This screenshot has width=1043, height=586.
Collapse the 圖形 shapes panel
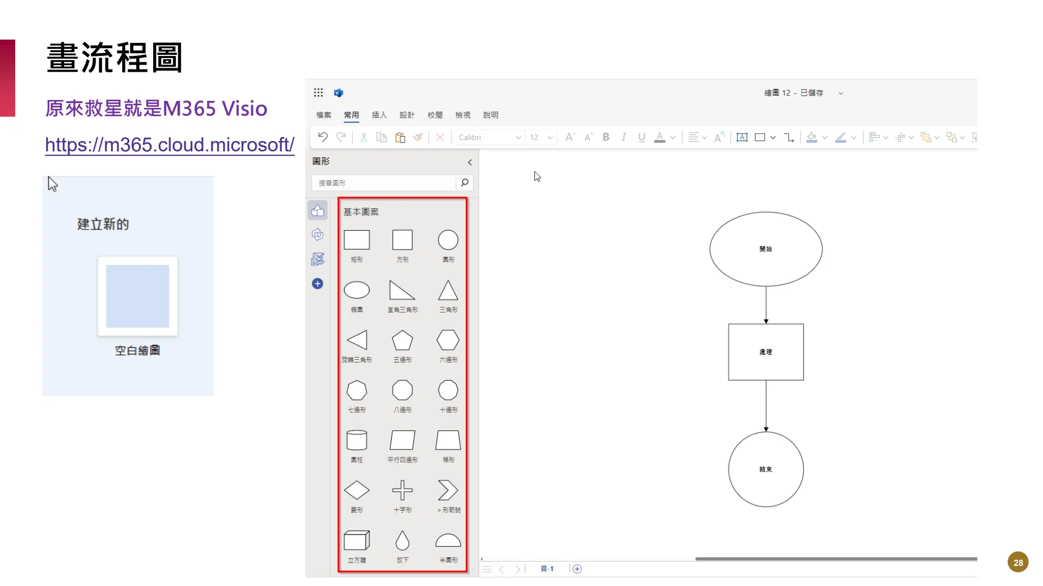point(470,162)
